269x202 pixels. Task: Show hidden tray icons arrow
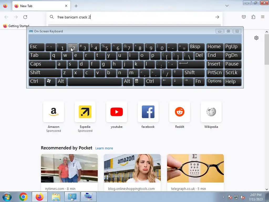point(223,197)
